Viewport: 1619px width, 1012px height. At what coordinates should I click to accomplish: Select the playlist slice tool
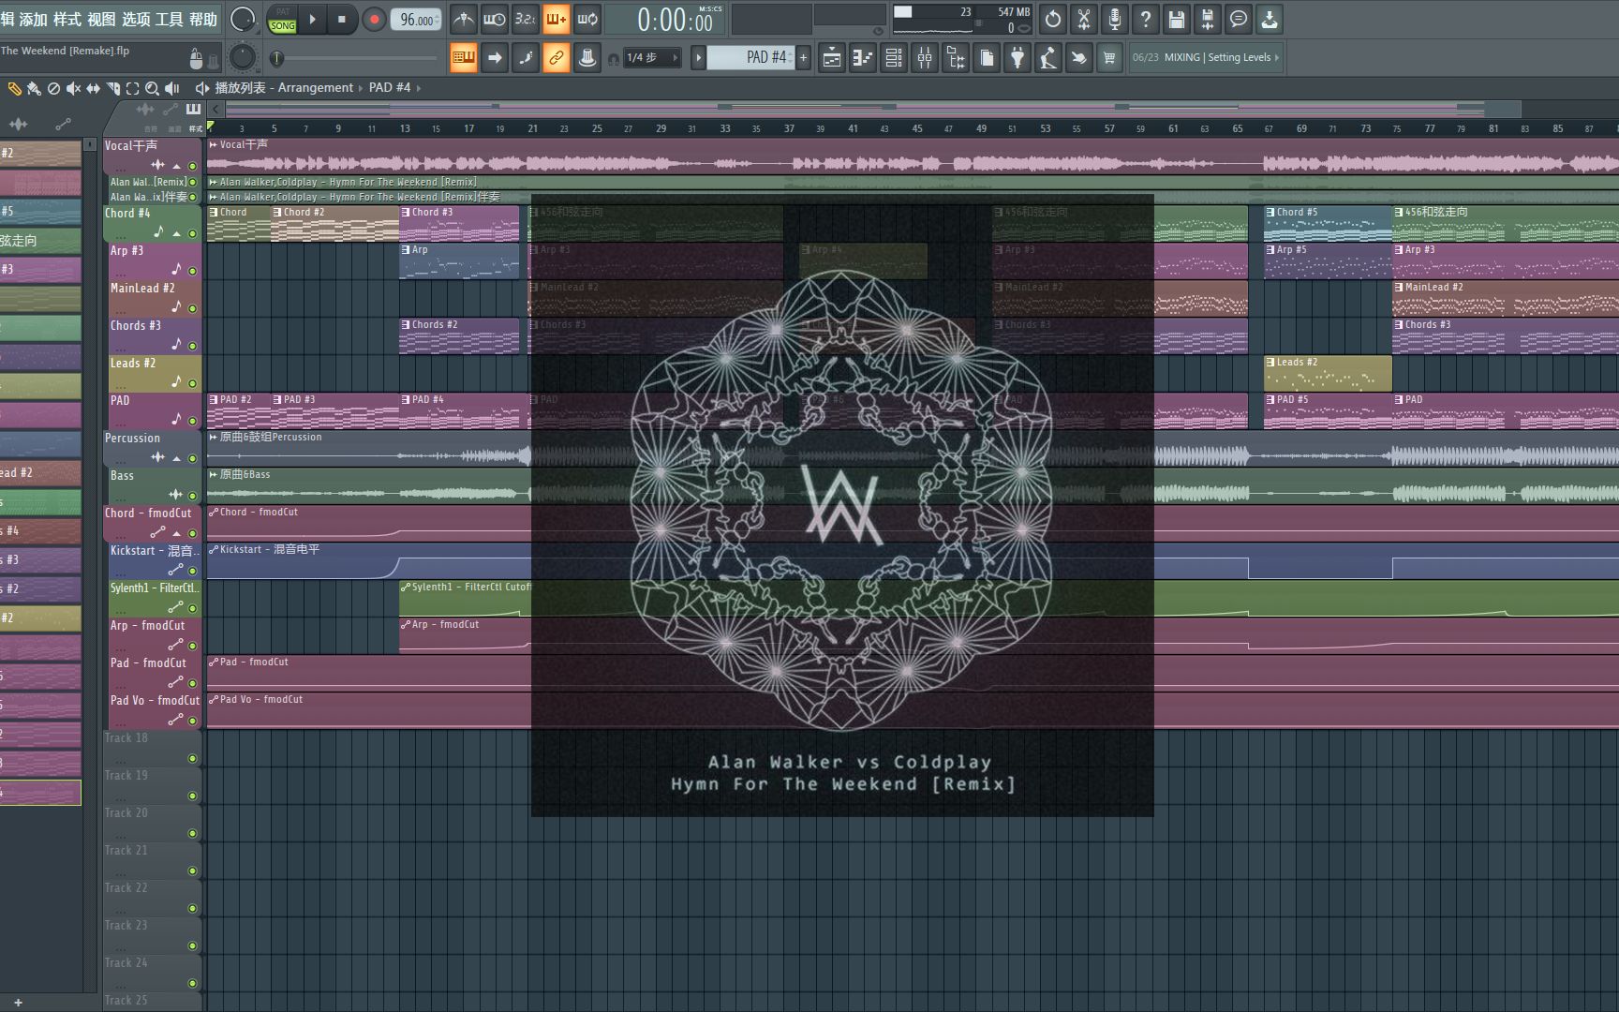[x=113, y=88]
